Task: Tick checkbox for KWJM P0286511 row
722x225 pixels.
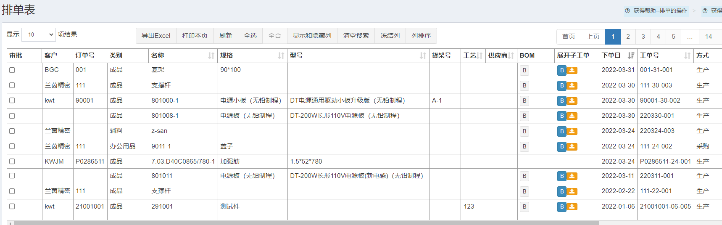Action: tap(12, 161)
